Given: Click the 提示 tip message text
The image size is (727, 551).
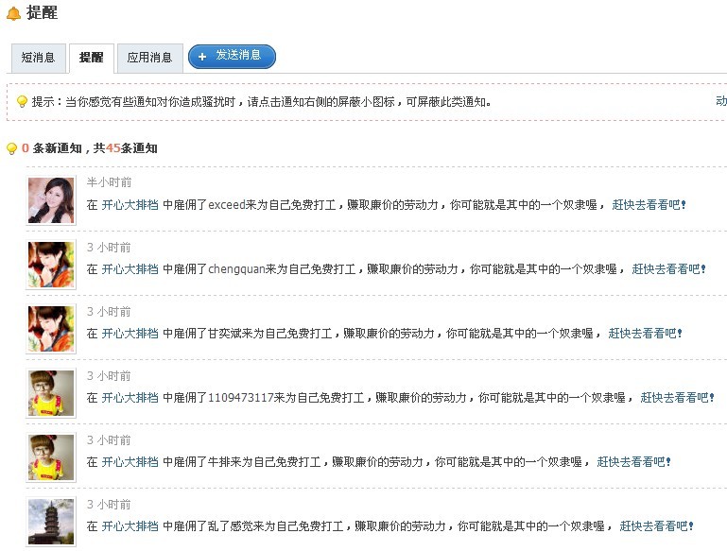Looking at the screenshot, I should (262, 101).
